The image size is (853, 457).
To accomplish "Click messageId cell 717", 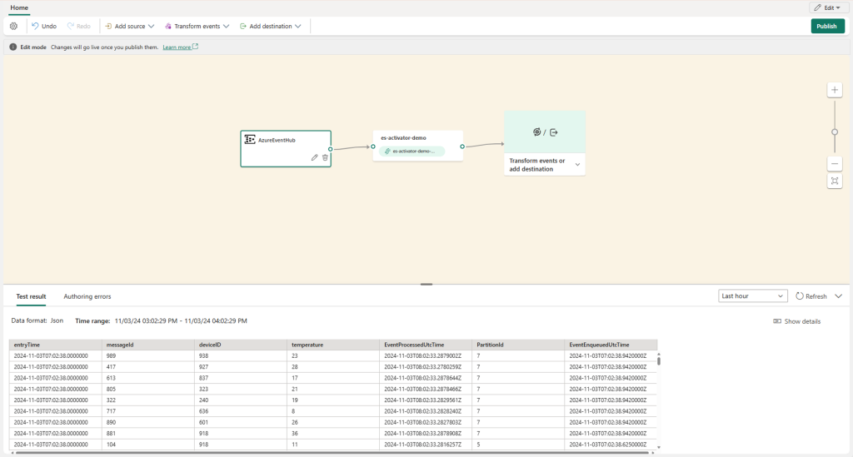I will click(148, 411).
